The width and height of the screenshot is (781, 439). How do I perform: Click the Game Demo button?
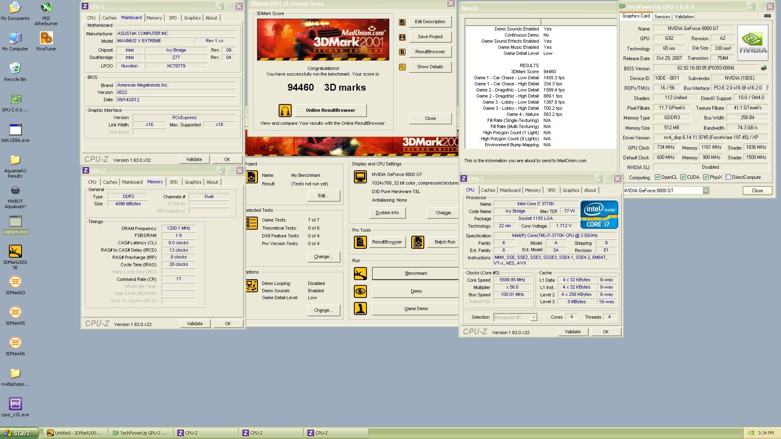pos(416,309)
